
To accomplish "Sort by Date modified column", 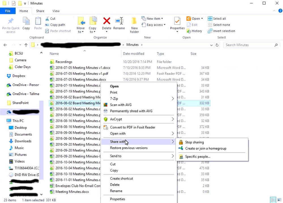I will [133, 54].
